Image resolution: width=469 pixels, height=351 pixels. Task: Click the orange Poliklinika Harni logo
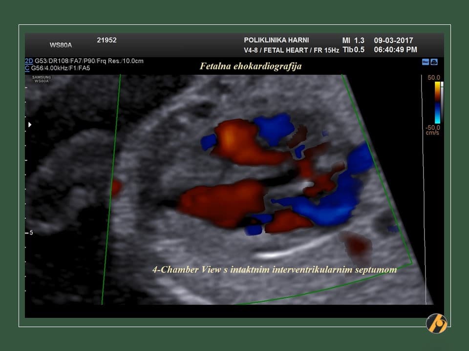pyautogui.click(x=436, y=323)
